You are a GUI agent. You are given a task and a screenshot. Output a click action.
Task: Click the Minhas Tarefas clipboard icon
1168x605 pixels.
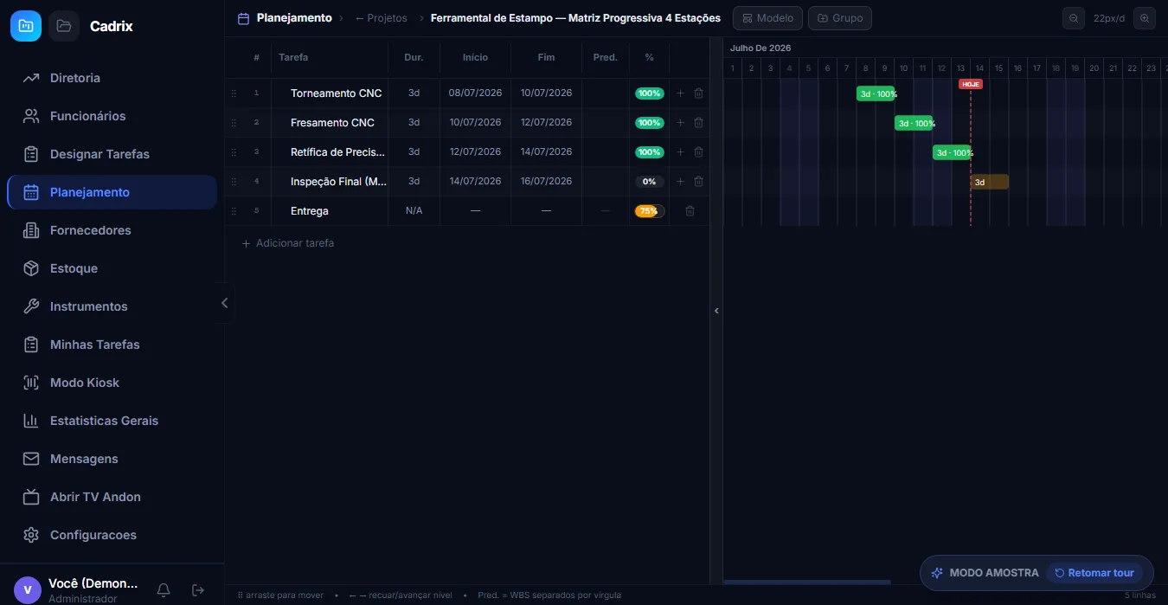point(31,344)
